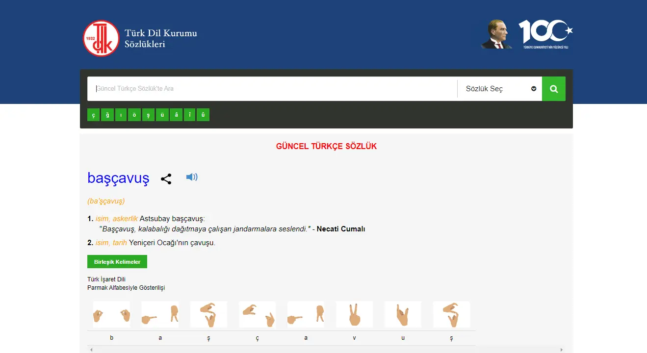Play the pronunciation audio speaker icon

(192, 177)
